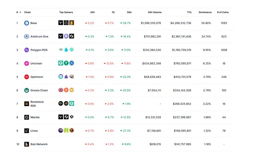Open the Arbitrum One chain link
Viewport: 257px width, 155px height.
(39, 36)
